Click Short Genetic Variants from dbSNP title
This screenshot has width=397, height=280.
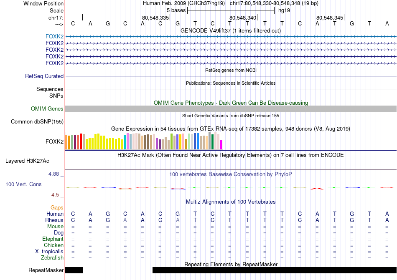(231, 116)
